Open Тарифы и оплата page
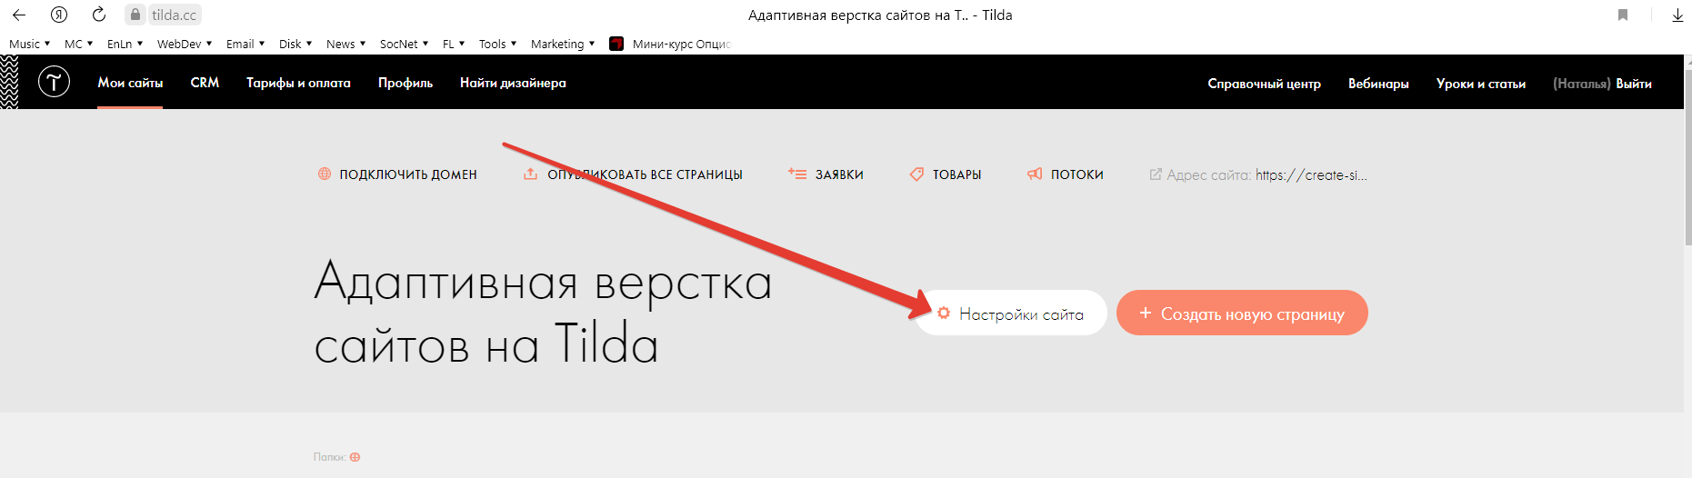The height and width of the screenshot is (478, 1692). tap(298, 83)
